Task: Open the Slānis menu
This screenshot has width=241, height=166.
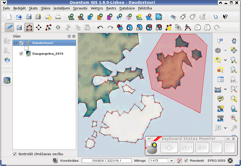Action: 46,8
